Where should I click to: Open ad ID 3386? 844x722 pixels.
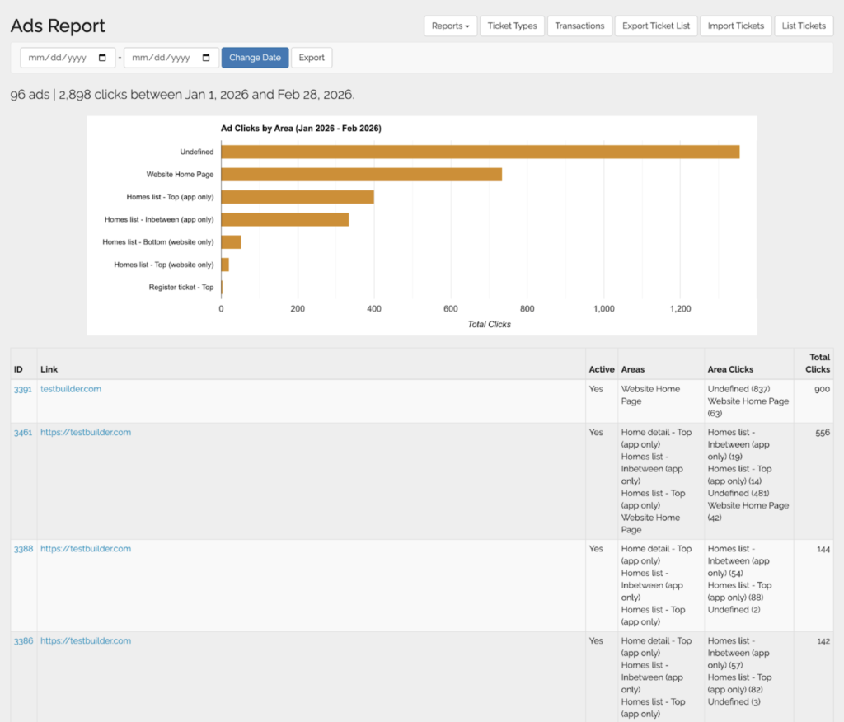(23, 641)
